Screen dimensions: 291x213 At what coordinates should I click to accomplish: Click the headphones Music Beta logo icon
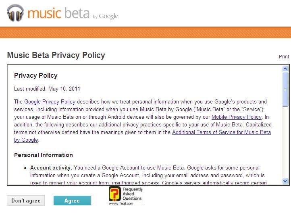[x=15, y=13]
